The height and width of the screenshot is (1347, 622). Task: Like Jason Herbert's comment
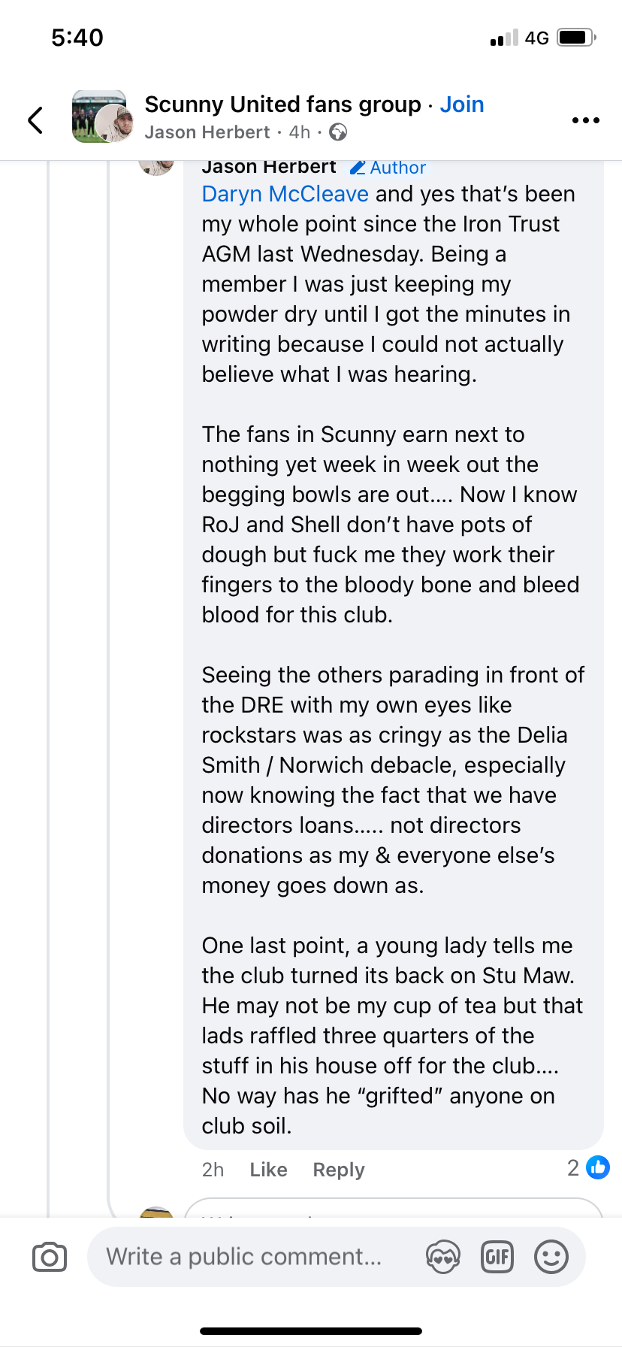268,1170
